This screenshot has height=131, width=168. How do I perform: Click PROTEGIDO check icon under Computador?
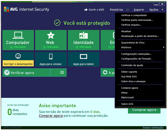(12, 47)
